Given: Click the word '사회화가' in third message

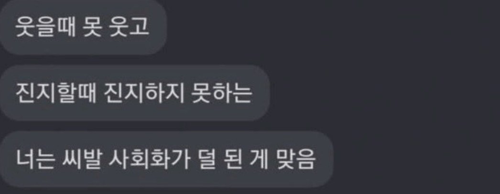Looking at the screenshot, I should [x=149, y=159].
